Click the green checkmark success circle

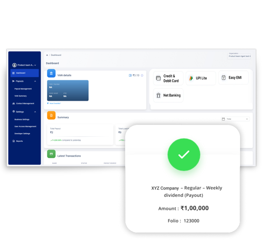[184, 155]
